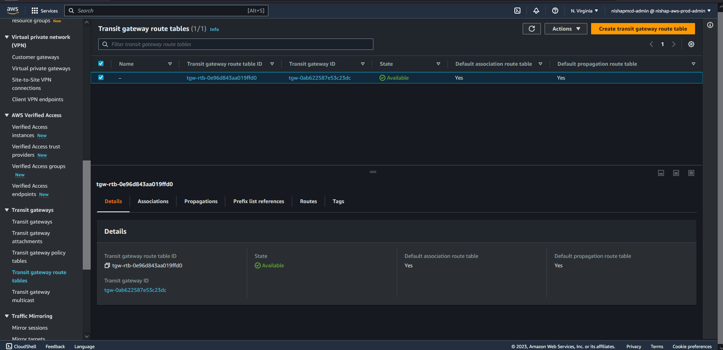The image size is (723, 350).
Task: Open the notifications bell
Action: pyautogui.click(x=536, y=11)
